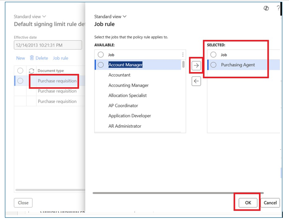Click the refresh icon in Document type grid
This screenshot has width=289, height=224.
tap(31, 71)
